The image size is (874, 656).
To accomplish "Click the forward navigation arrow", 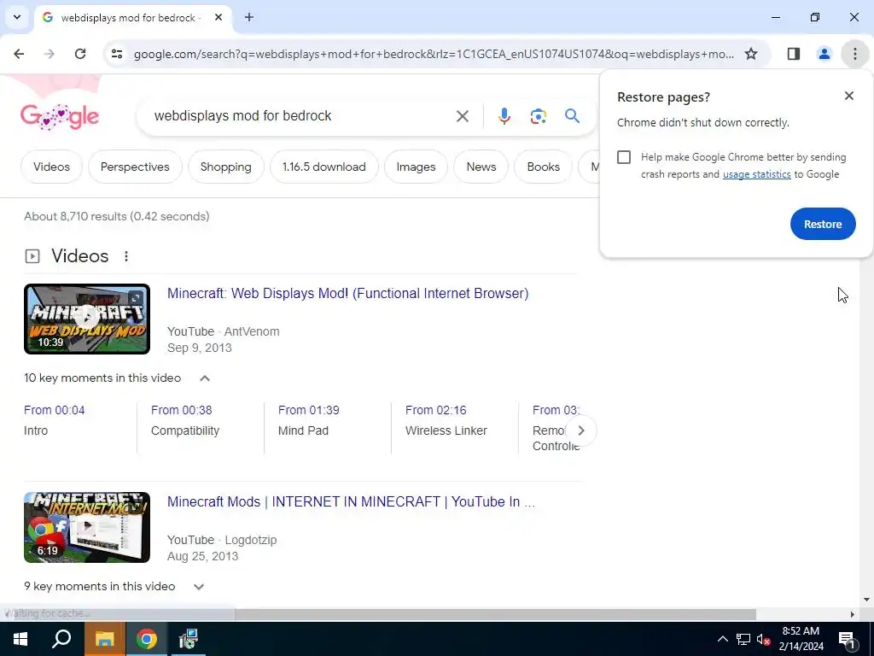I will [x=50, y=54].
